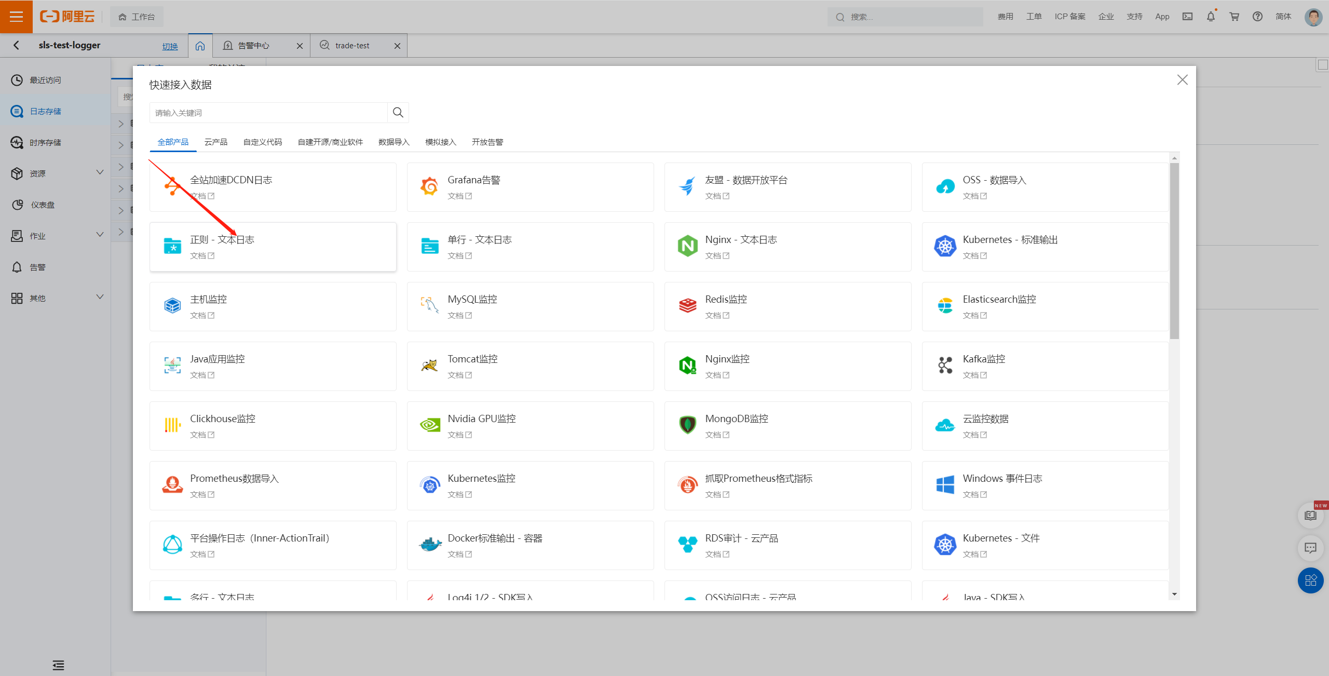The width and height of the screenshot is (1329, 676).
Task: Expand the 作业 sidebar section
Action: [x=100, y=235]
